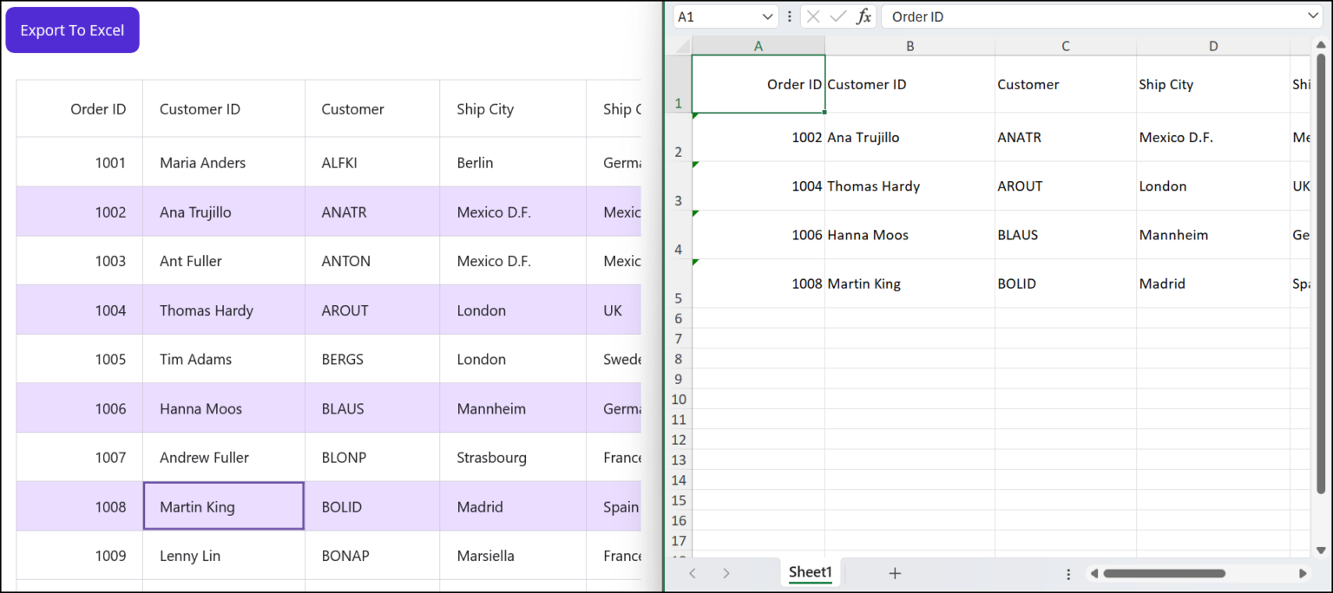
Task: Click the plus icon to add a new sheet
Action: pyautogui.click(x=895, y=572)
